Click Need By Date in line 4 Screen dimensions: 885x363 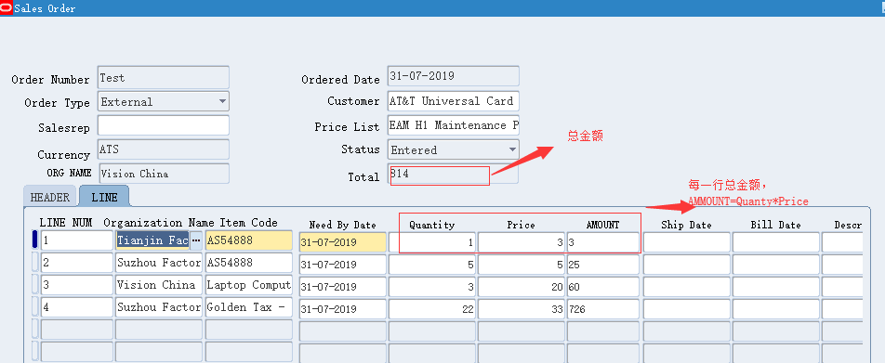point(343,309)
